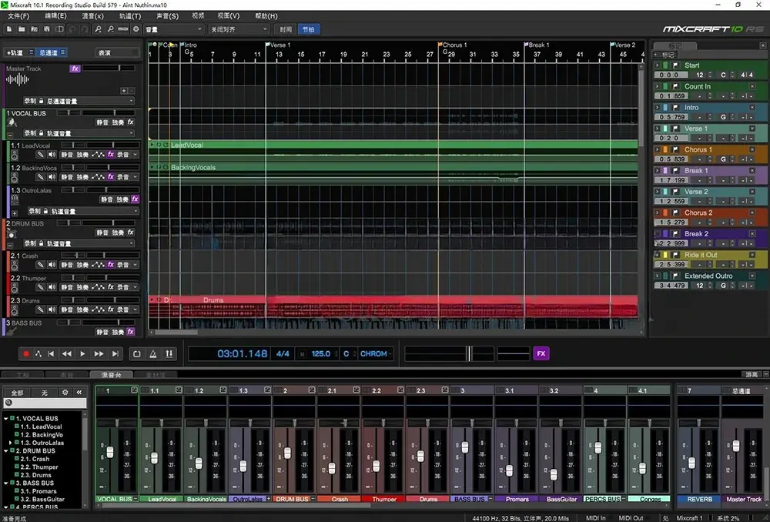
Task: Open the volume automation dropdown on VOCAL BUS
Action: click(x=132, y=133)
